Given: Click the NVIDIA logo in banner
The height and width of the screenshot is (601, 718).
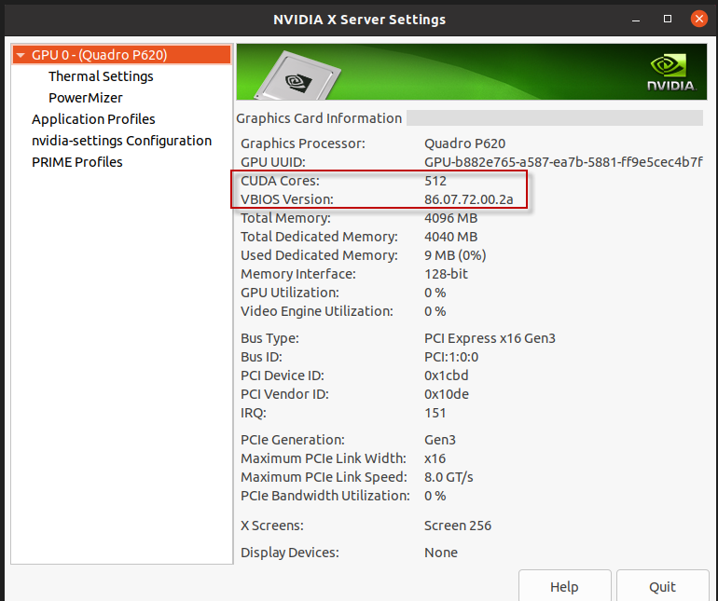Looking at the screenshot, I should coord(671,73).
